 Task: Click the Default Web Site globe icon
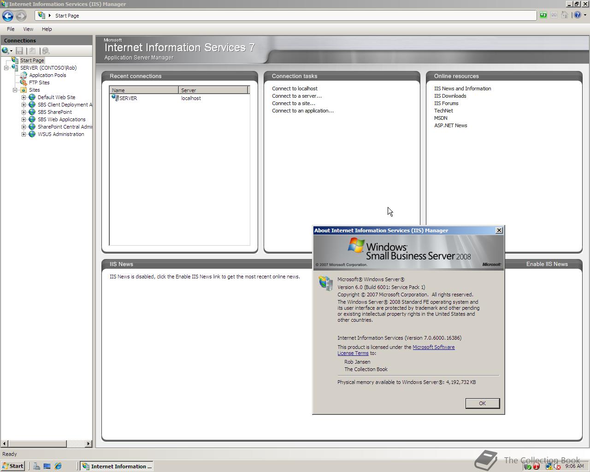(32, 97)
